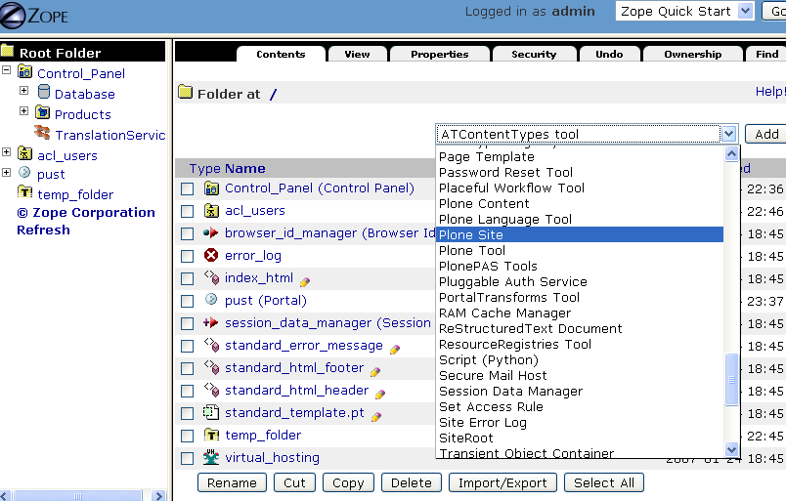Open the standard_html_footer link

coord(294,368)
